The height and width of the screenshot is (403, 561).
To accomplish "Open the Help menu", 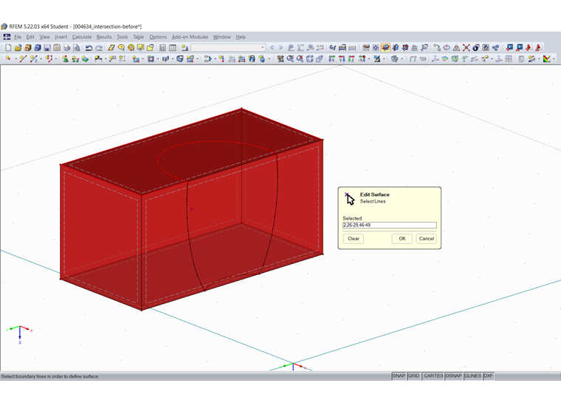I will (x=241, y=37).
